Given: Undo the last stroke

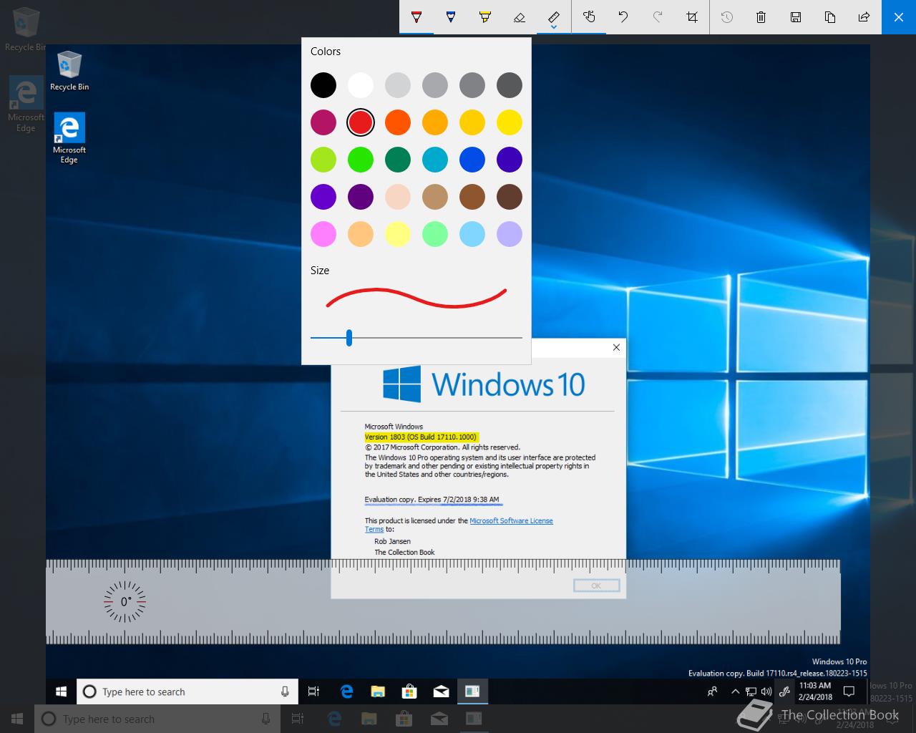Looking at the screenshot, I should [623, 16].
